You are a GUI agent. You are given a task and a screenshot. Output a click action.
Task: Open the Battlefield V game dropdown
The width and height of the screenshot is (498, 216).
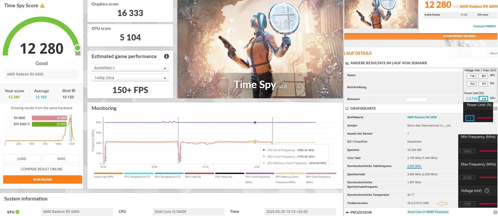[x=130, y=68]
